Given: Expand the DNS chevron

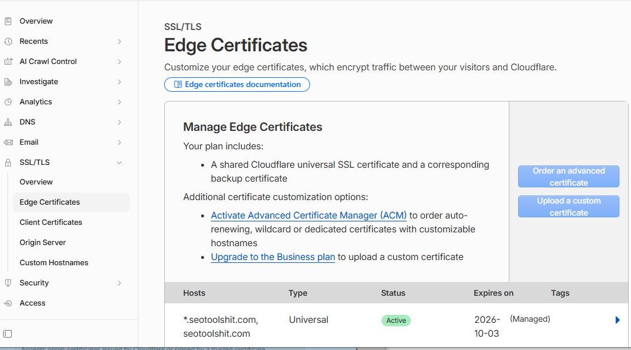Looking at the screenshot, I should 119,122.
